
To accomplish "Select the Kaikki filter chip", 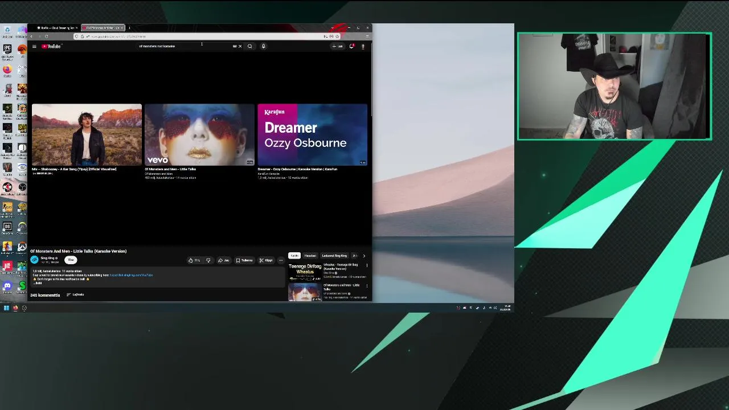I will [294, 256].
